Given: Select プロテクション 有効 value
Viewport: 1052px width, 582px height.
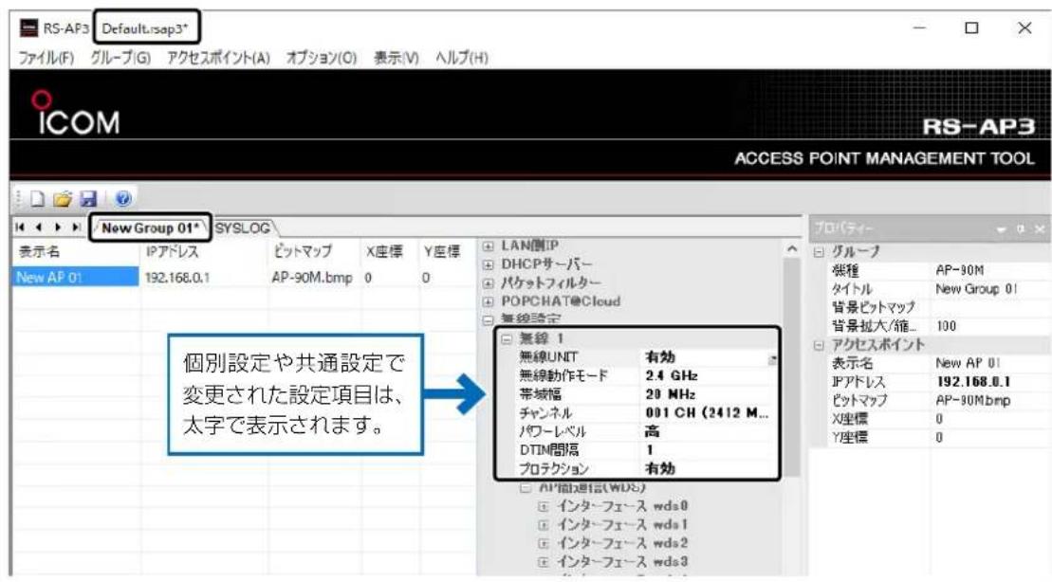Looking at the screenshot, I should click(x=660, y=468).
